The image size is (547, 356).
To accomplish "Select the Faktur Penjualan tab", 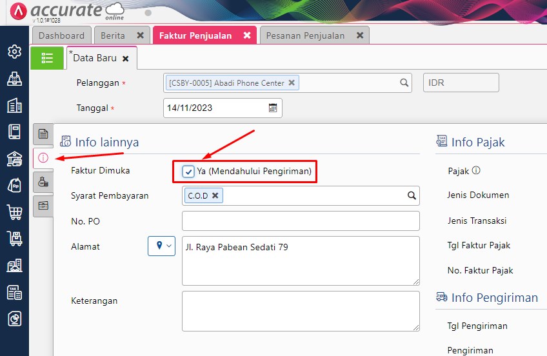I will pyautogui.click(x=195, y=35).
